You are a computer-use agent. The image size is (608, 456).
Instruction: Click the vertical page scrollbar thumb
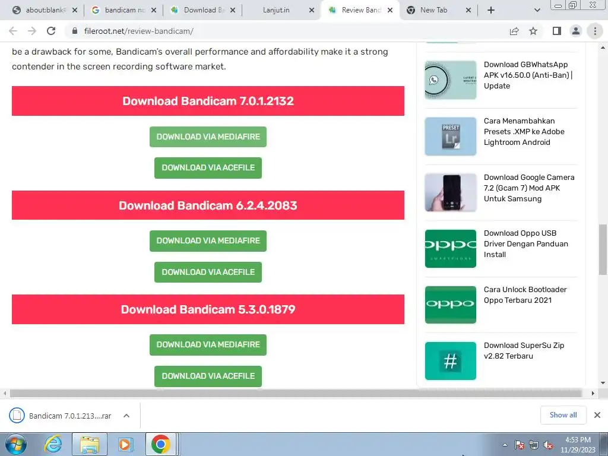click(603, 250)
